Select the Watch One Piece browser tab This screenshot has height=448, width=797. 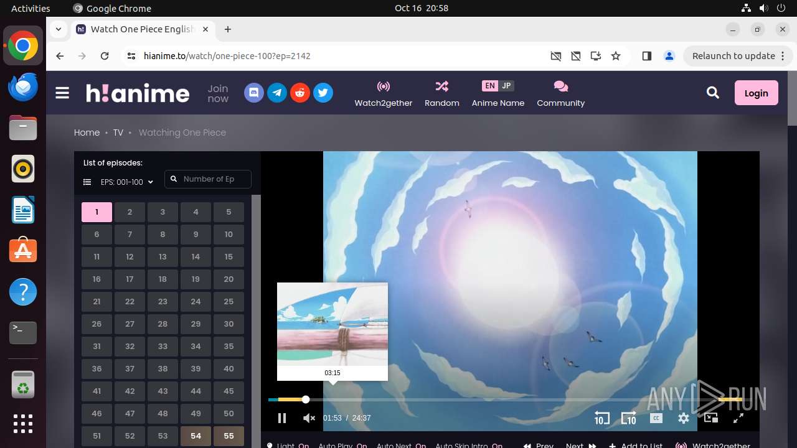[142, 29]
